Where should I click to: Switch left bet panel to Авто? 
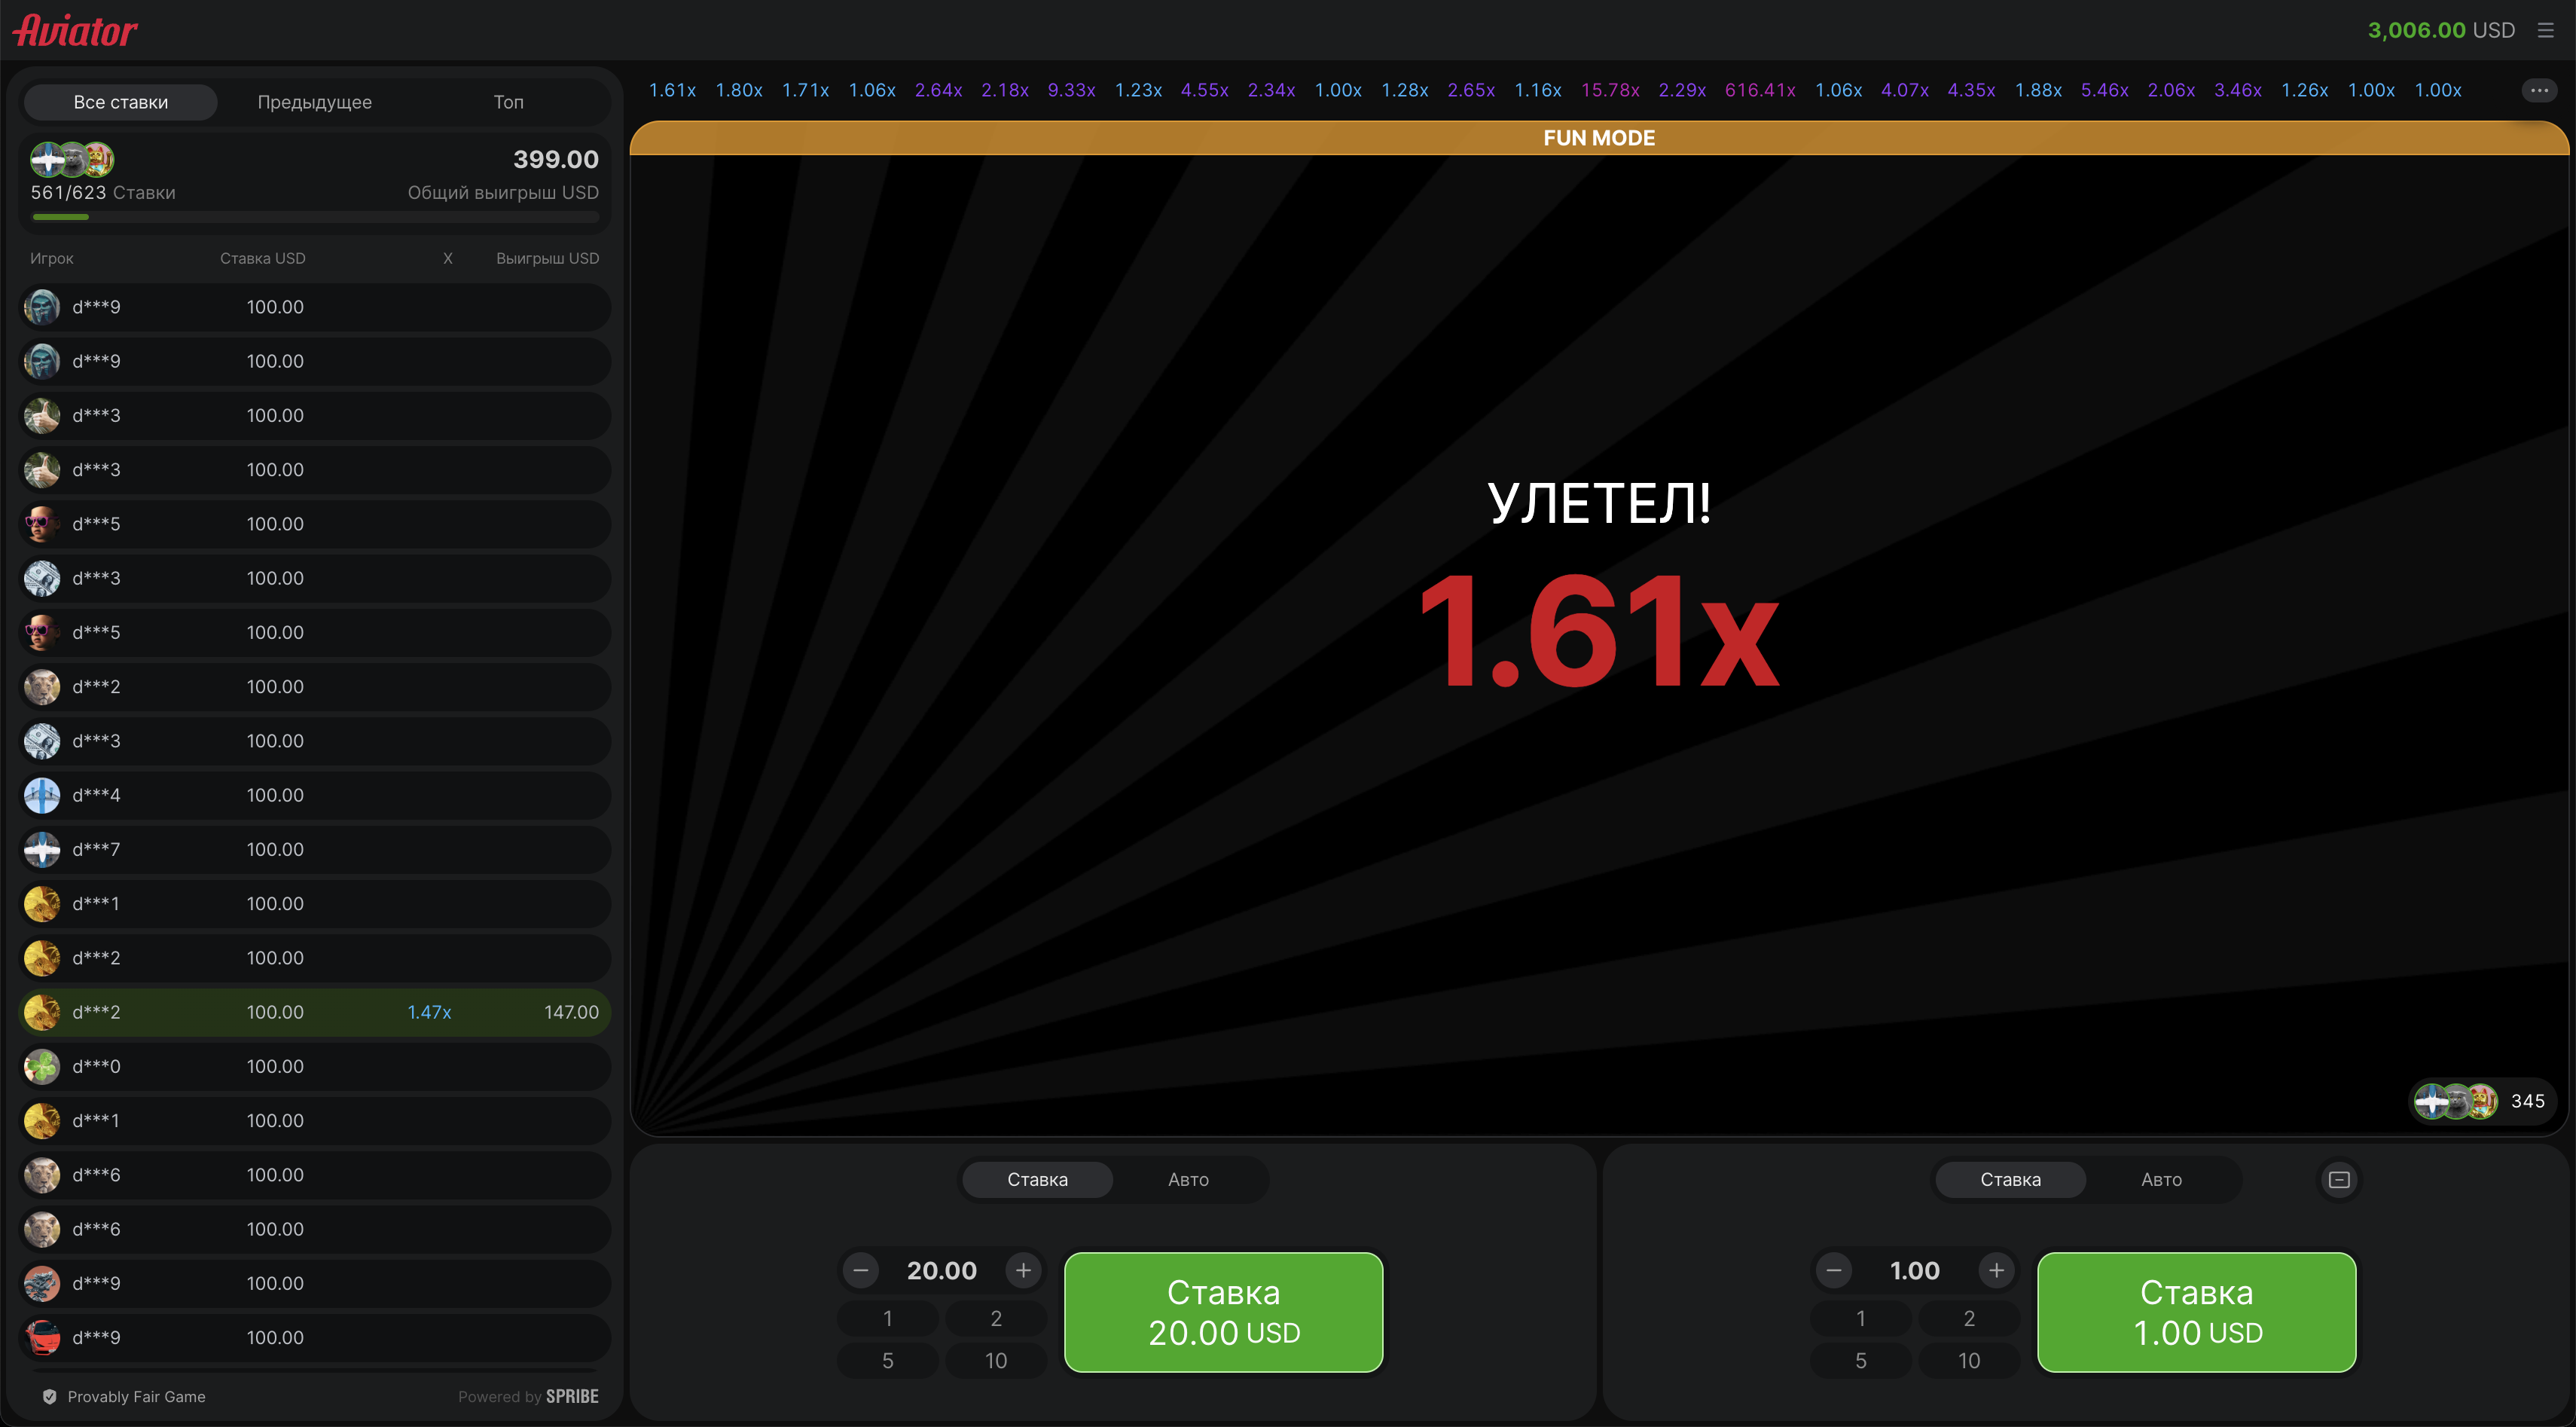click(1188, 1180)
